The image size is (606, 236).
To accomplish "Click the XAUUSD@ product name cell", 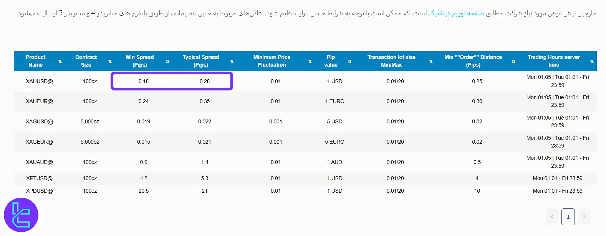I will [x=39, y=81].
